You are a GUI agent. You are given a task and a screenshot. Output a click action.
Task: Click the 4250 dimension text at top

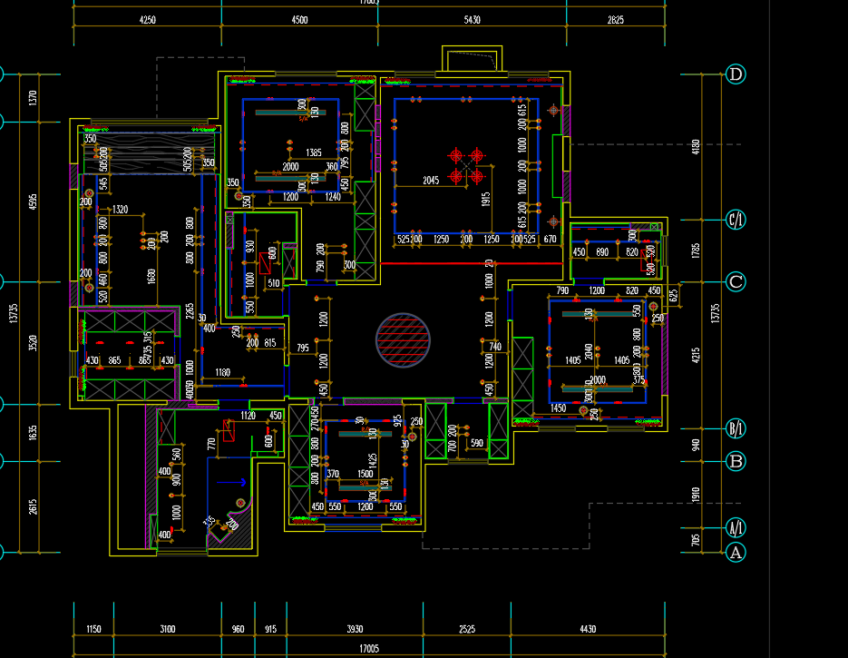coord(148,20)
